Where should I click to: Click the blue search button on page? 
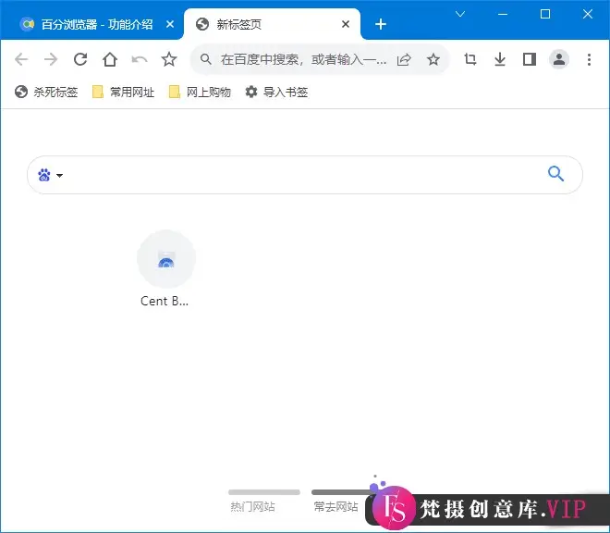555,174
